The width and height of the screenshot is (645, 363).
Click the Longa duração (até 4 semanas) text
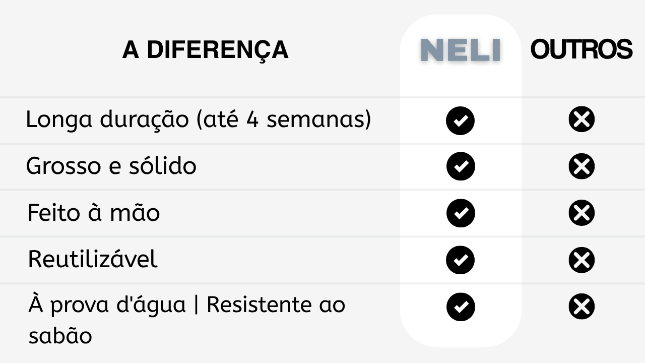click(x=199, y=120)
